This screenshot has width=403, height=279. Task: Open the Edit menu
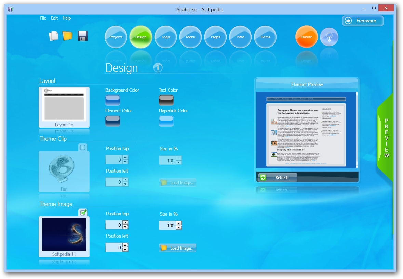[x=54, y=18]
